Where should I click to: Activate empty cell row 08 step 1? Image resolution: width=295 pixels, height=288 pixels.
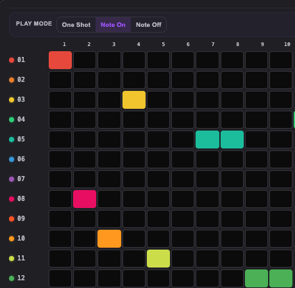point(60,199)
